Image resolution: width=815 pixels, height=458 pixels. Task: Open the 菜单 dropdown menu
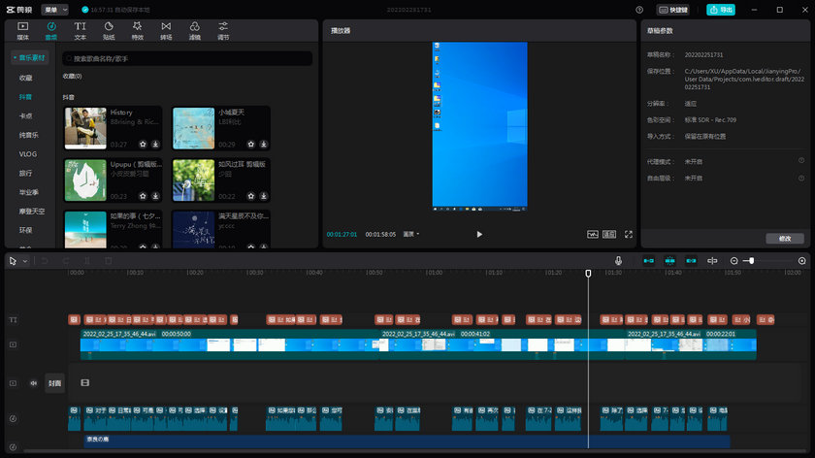[54, 9]
